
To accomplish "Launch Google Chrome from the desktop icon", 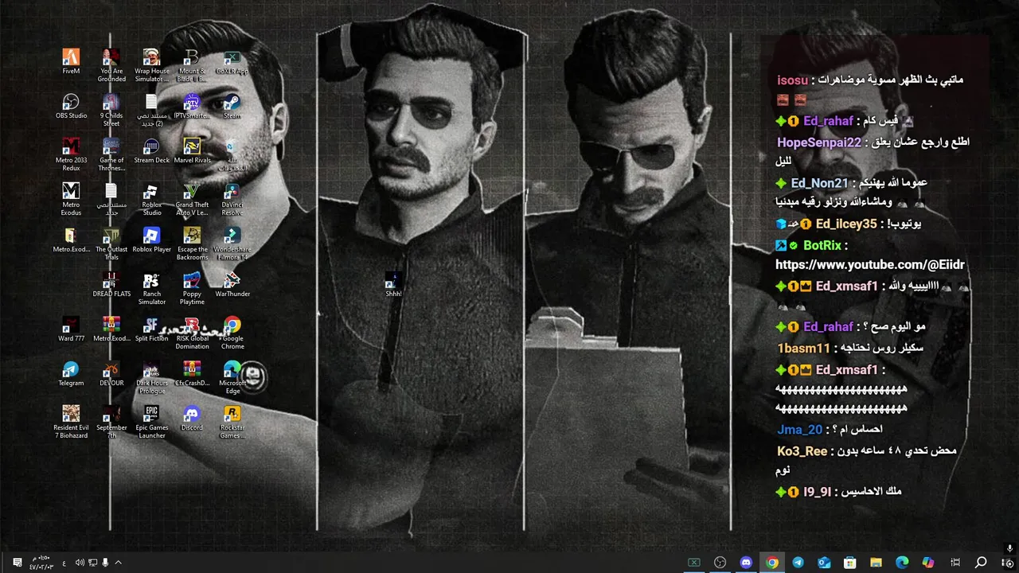I will tap(232, 333).
